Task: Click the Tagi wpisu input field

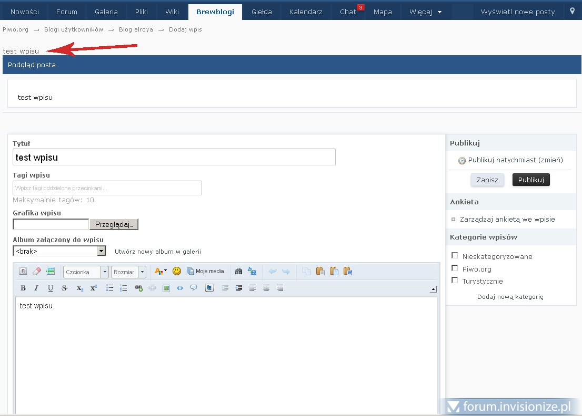Action: point(107,188)
